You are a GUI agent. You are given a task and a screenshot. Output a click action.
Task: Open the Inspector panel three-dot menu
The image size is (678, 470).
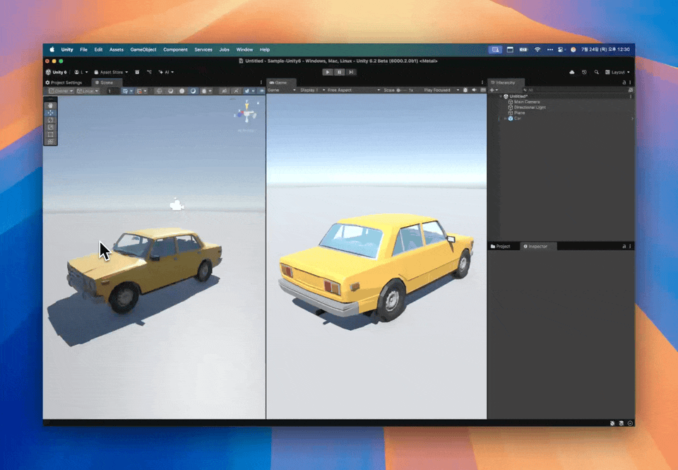click(x=630, y=246)
